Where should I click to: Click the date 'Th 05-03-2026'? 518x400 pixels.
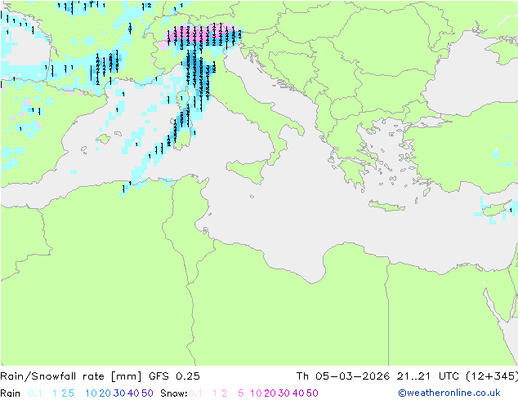(x=343, y=376)
